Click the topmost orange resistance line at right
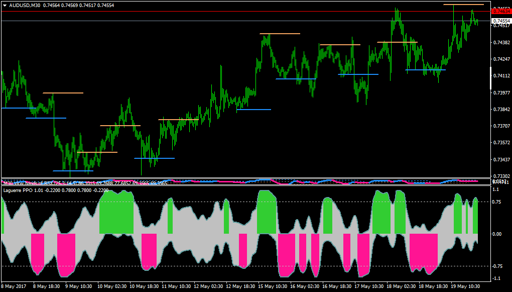 click(463, 5)
